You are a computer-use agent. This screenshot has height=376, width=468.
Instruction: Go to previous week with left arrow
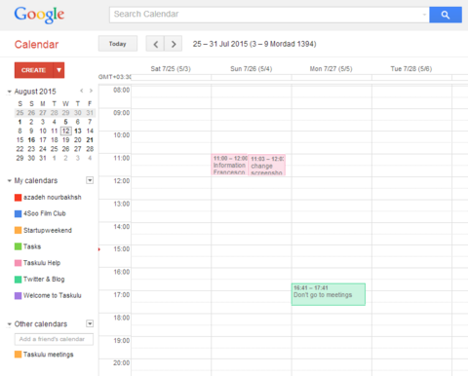coord(155,44)
